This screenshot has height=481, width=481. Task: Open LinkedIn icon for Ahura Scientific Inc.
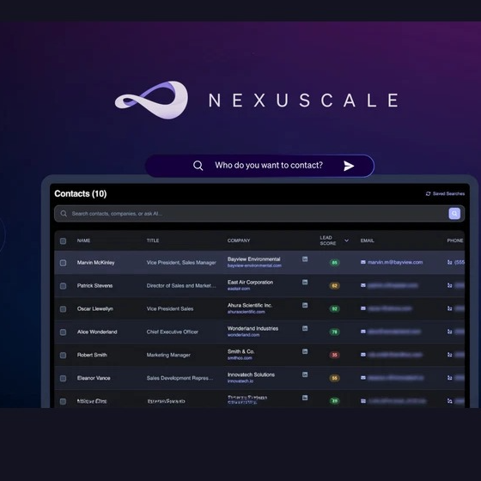(x=305, y=305)
